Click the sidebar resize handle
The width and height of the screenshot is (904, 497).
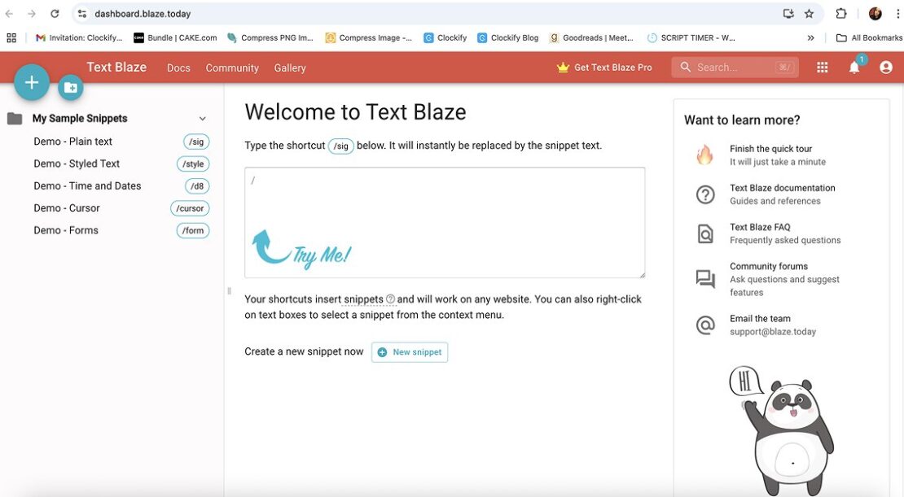pyautogui.click(x=229, y=291)
